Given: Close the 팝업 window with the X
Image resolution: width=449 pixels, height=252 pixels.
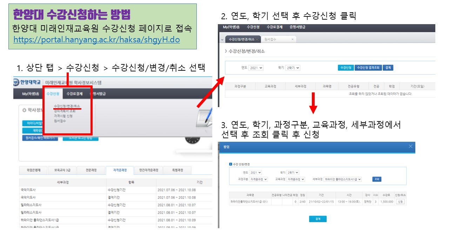Looking at the screenshot, I should 410,147.
